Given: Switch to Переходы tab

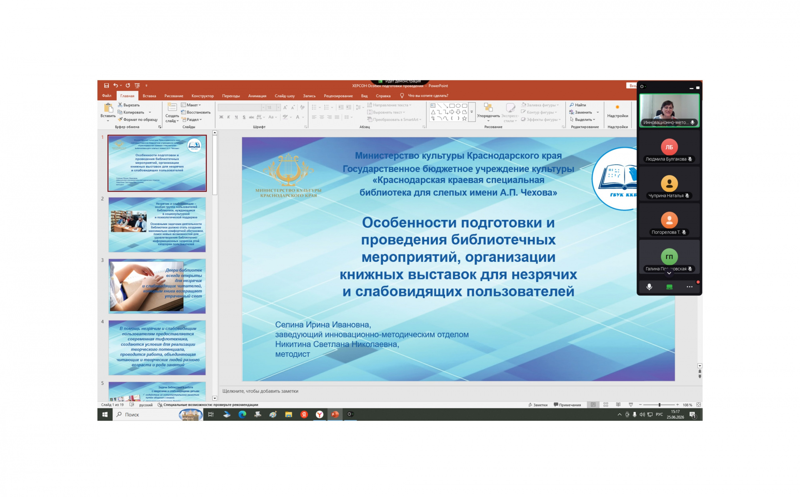Looking at the screenshot, I should click(231, 96).
